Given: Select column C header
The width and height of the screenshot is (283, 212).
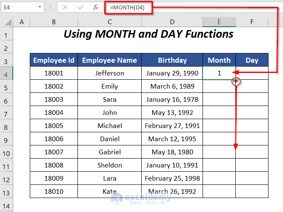Looking at the screenshot, I should [109, 22].
